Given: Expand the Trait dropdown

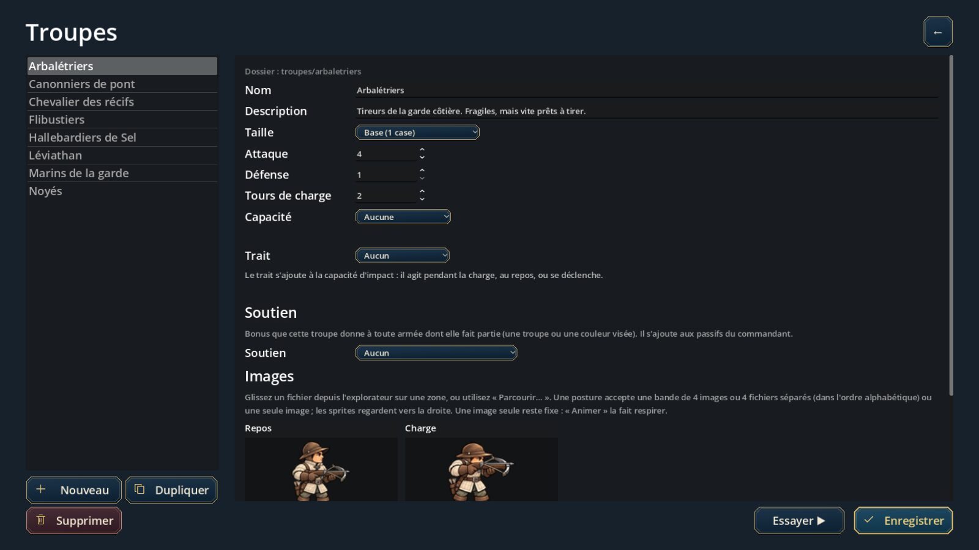Looking at the screenshot, I should point(403,255).
